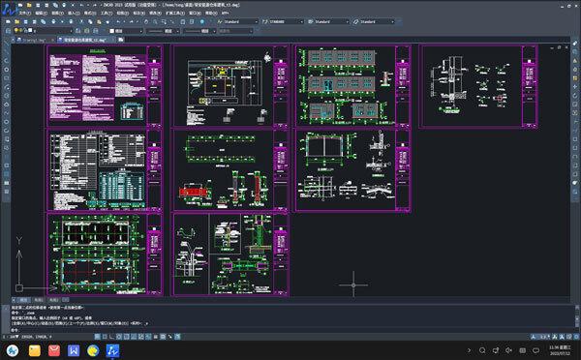Toggle Snap mode in status bar
The image size is (581, 360).
[x=97, y=337]
